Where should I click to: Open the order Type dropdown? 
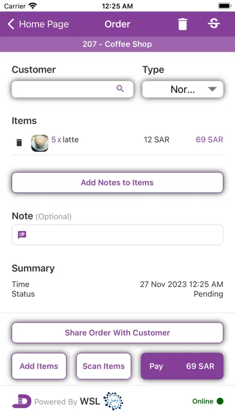[x=183, y=89]
